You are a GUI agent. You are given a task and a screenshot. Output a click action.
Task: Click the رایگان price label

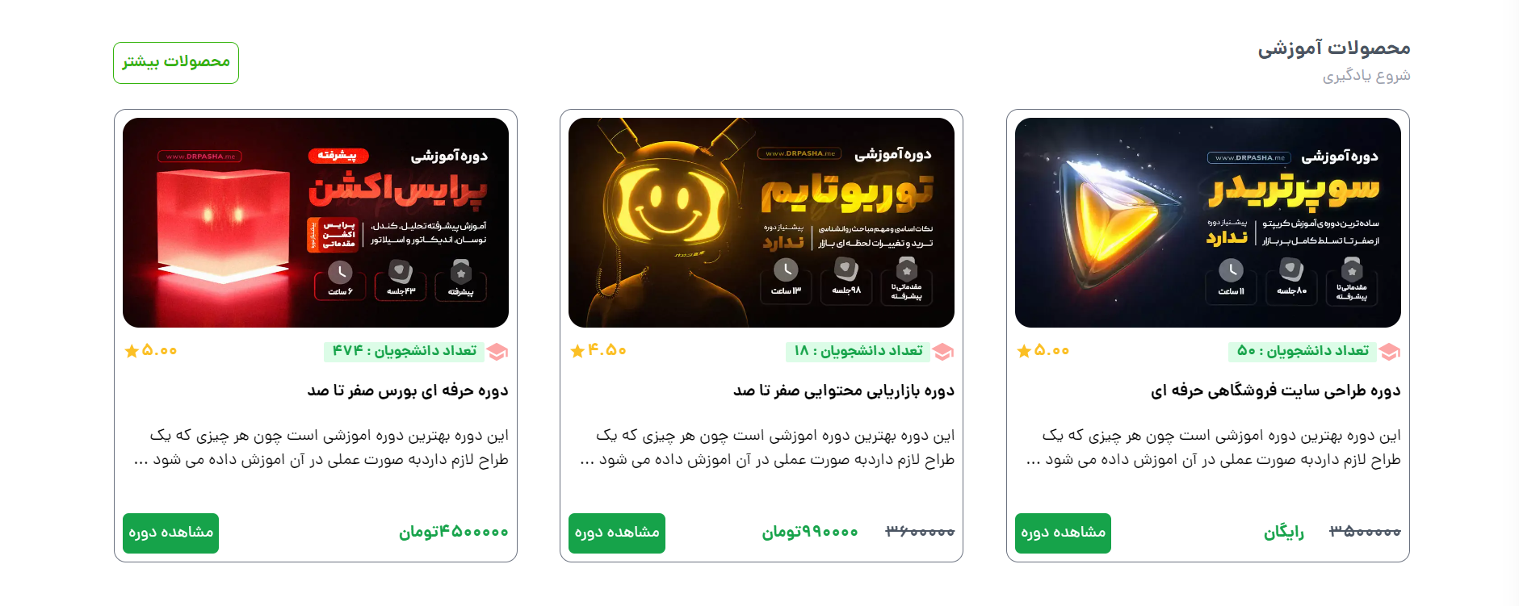pyautogui.click(x=1284, y=533)
